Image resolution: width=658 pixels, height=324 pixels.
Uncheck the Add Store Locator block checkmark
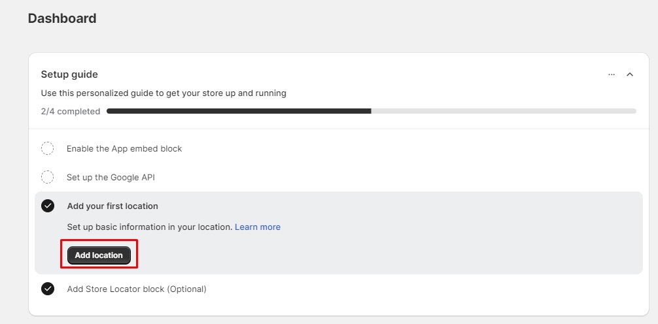(x=48, y=289)
